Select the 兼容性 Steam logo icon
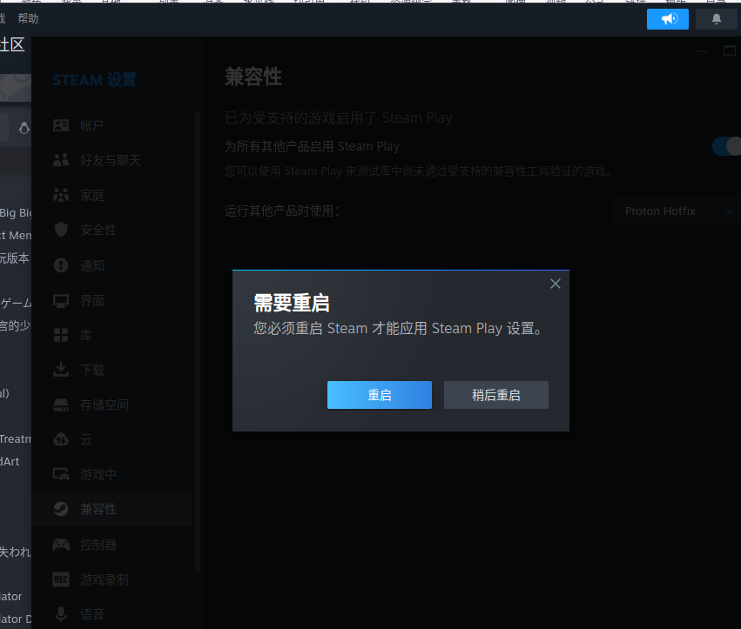This screenshot has height=629, width=741. pos(61,509)
